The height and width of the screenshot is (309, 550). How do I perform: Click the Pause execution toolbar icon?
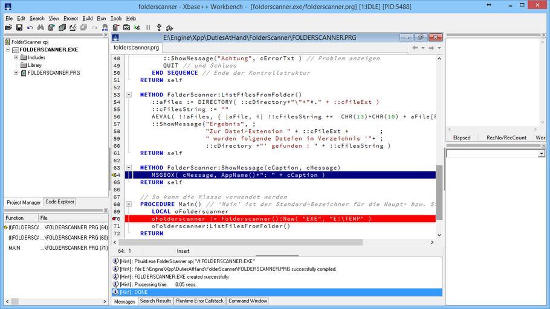coord(148,28)
